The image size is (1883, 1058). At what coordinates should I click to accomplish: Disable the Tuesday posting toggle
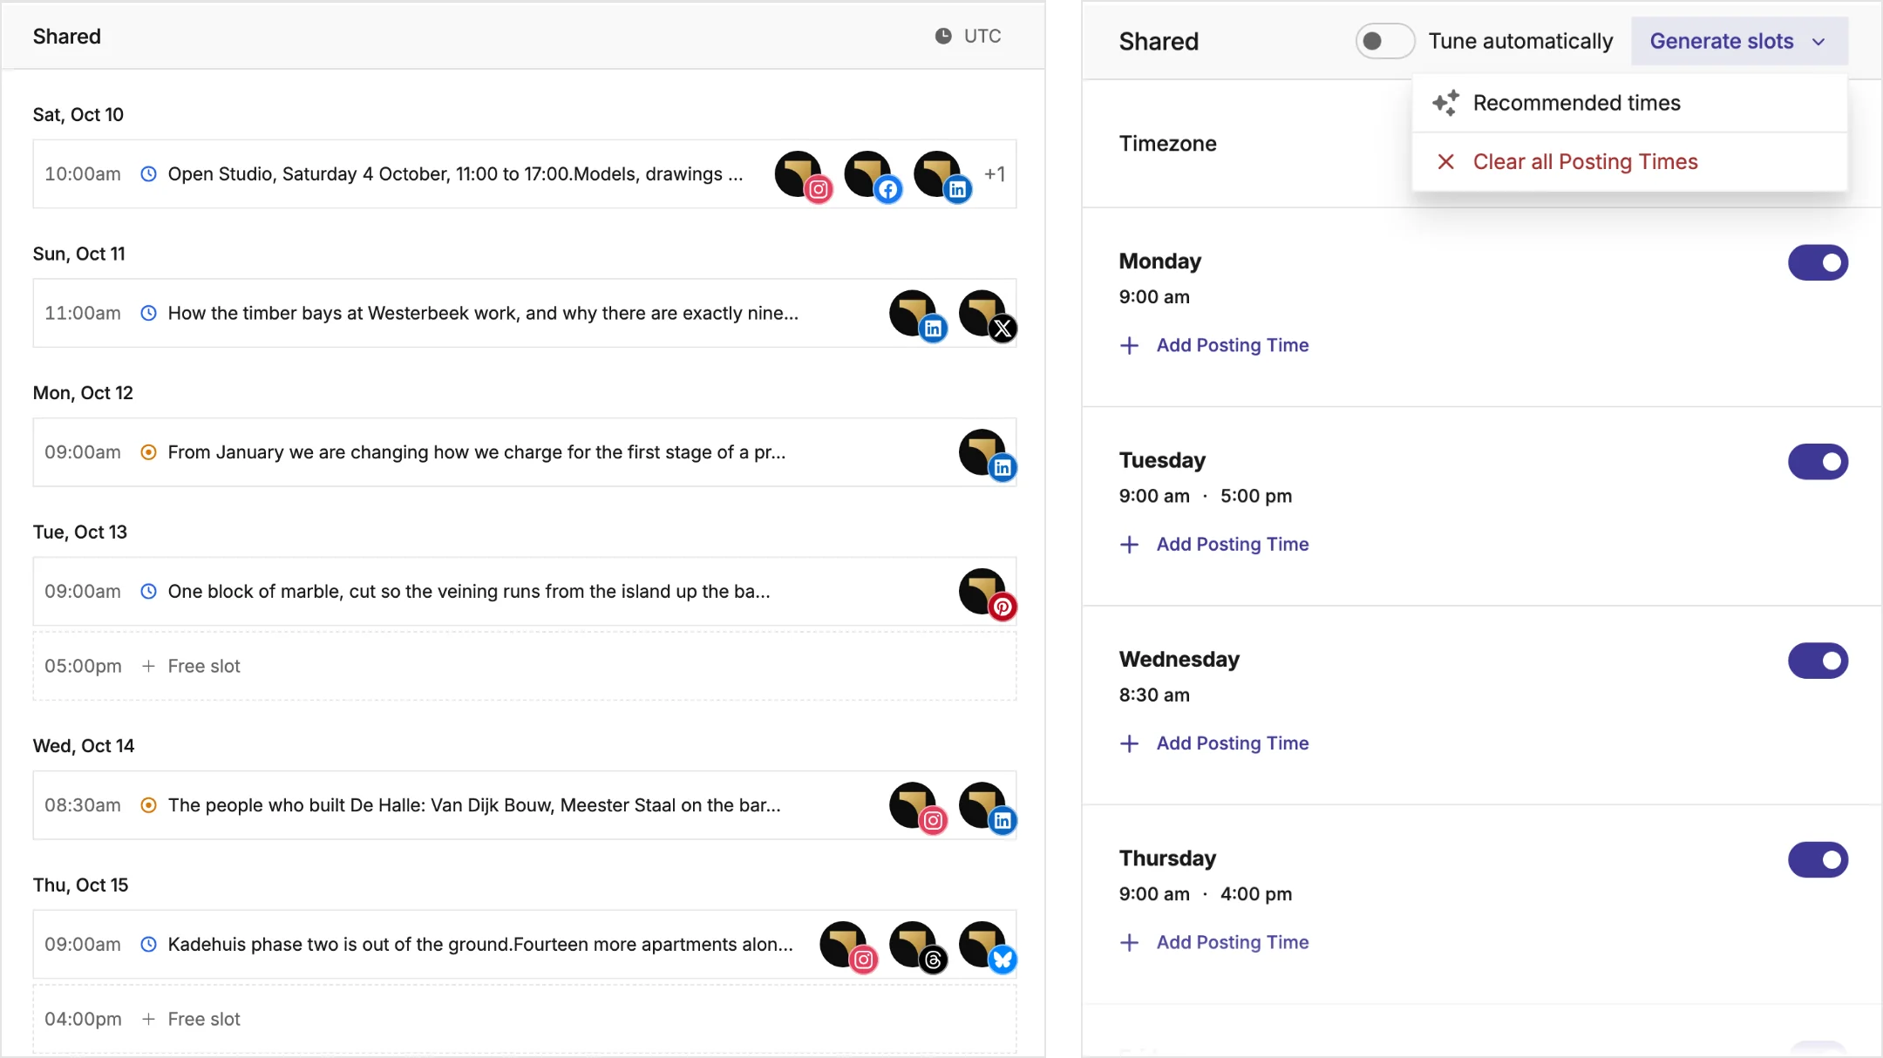[x=1818, y=461]
